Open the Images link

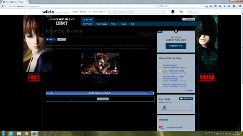123,24
